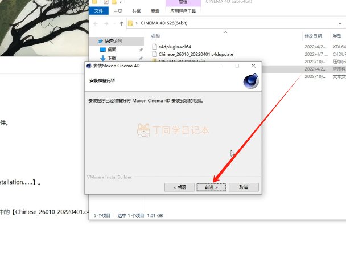Viewport: 346px width, 266px height.
Task: Click the 管理 contextual tab header
Action: (183, 2)
